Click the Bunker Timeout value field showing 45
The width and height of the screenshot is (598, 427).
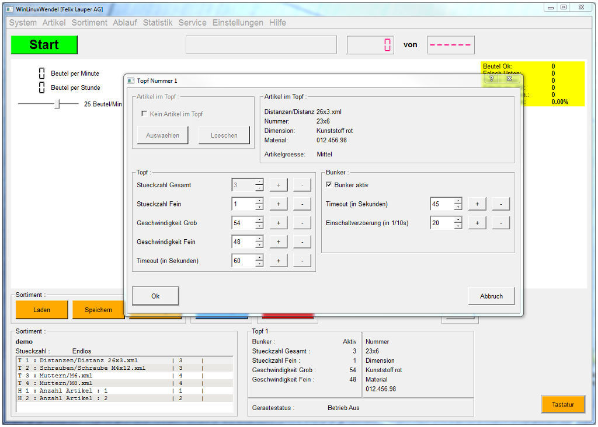click(442, 204)
